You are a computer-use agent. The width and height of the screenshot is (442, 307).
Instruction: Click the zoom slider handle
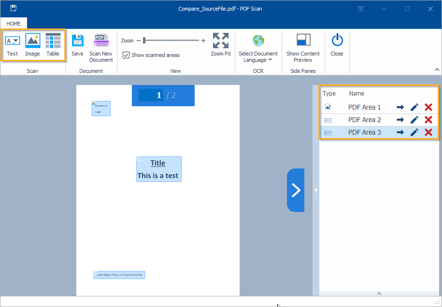pyautogui.click(x=144, y=41)
